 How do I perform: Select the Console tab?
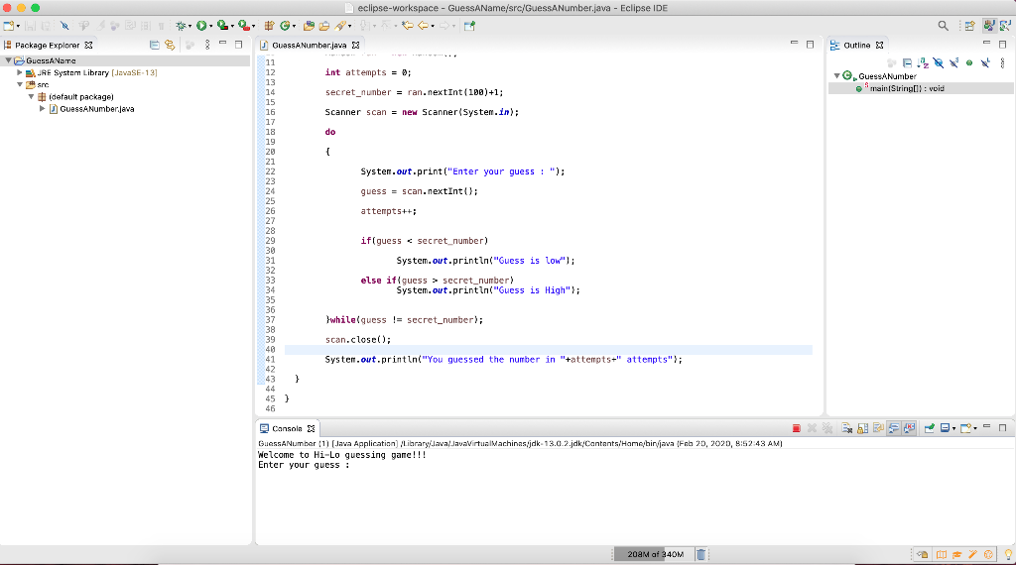(x=287, y=428)
